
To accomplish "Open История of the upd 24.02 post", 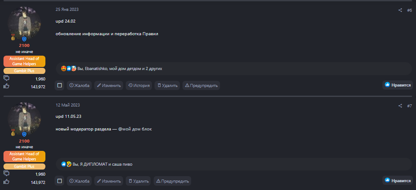I will pyautogui.click(x=139, y=86).
